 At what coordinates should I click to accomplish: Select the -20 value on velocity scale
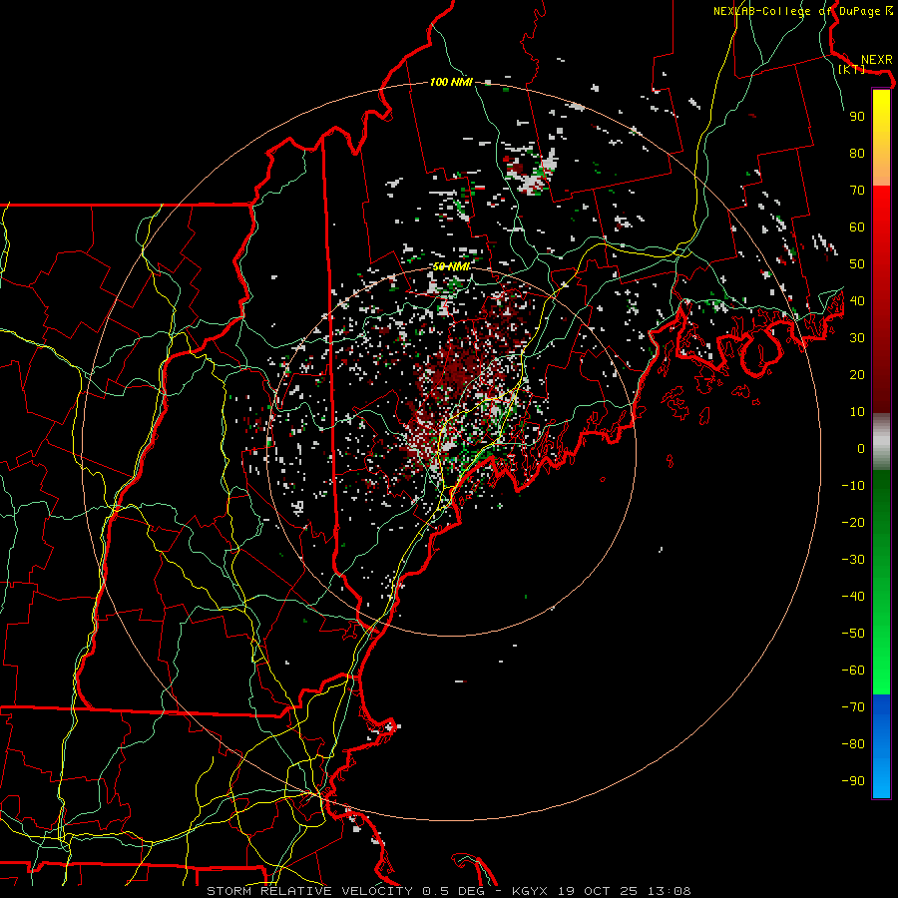(853, 523)
